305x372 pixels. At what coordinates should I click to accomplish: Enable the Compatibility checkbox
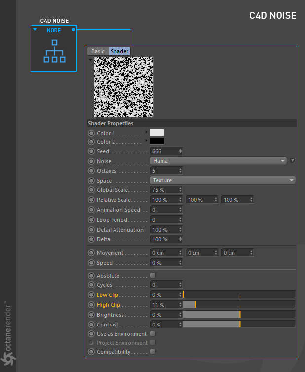[x=152, y=351]
